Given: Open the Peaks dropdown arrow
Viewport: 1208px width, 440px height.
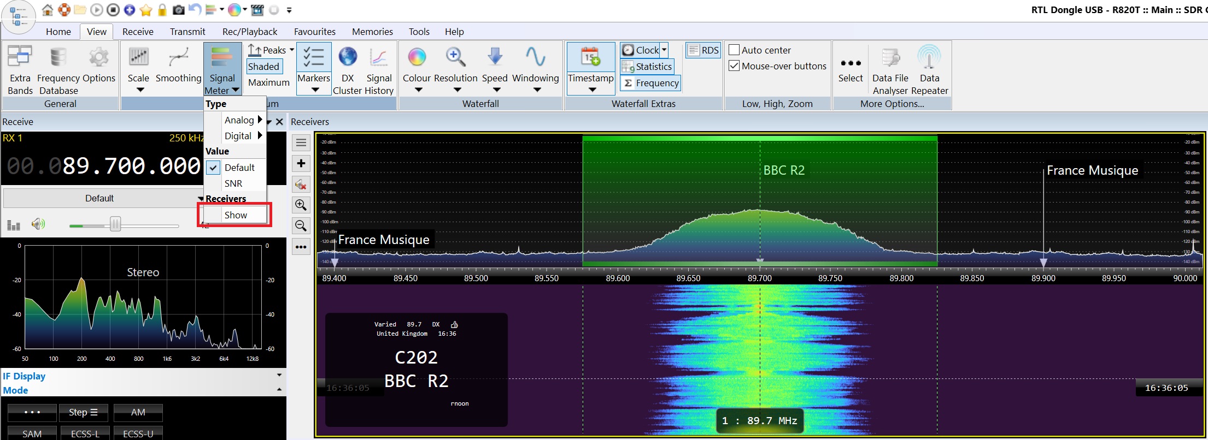Looking at the screenshot, I should coord(292,50).
